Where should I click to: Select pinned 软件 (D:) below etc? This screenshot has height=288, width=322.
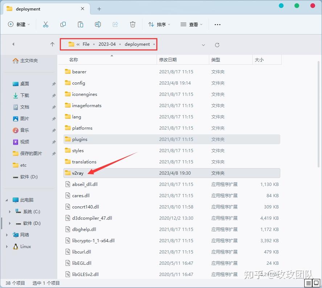click(x=25, y=177)
